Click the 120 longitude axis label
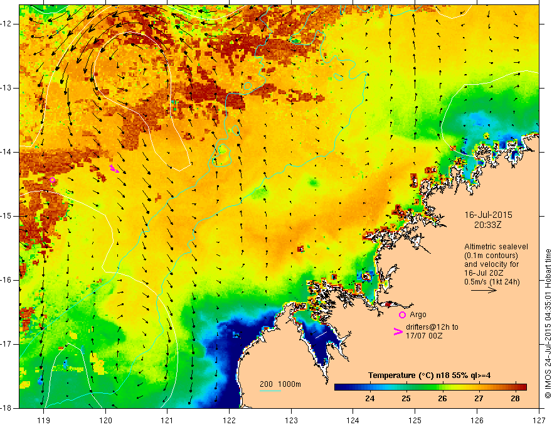 (105, 420)
